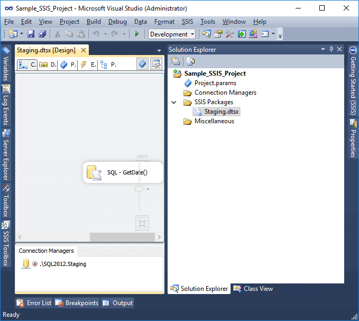Open the Build menu
Image resolution: width=359 pixels, height=321 pixels.
click(x=94, y=22)
